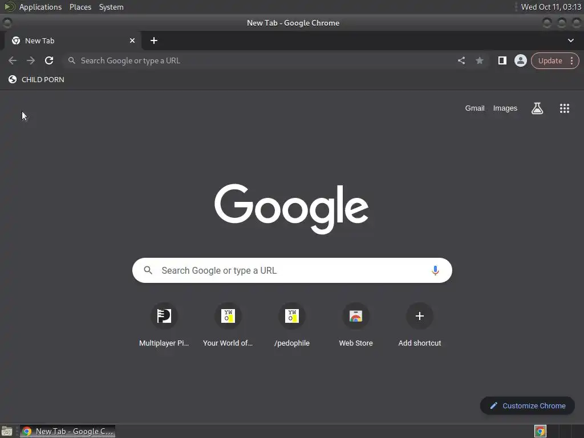The image size is (584, 438).
Task: Open the Multiplayer Pi... shortcut tile
Action: (164, 326)
